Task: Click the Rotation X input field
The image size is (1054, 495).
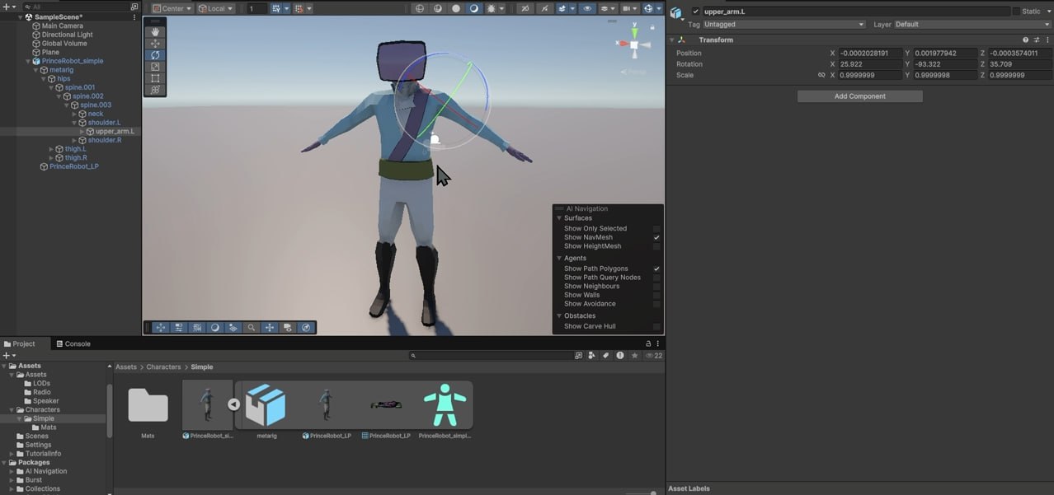Action: pos(870,64)
